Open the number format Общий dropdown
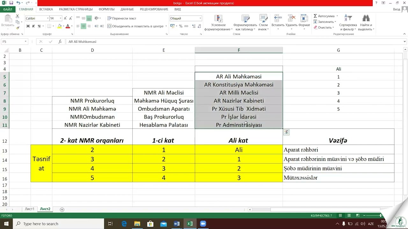This screenshot has width=408, height=229. point(200,18)
